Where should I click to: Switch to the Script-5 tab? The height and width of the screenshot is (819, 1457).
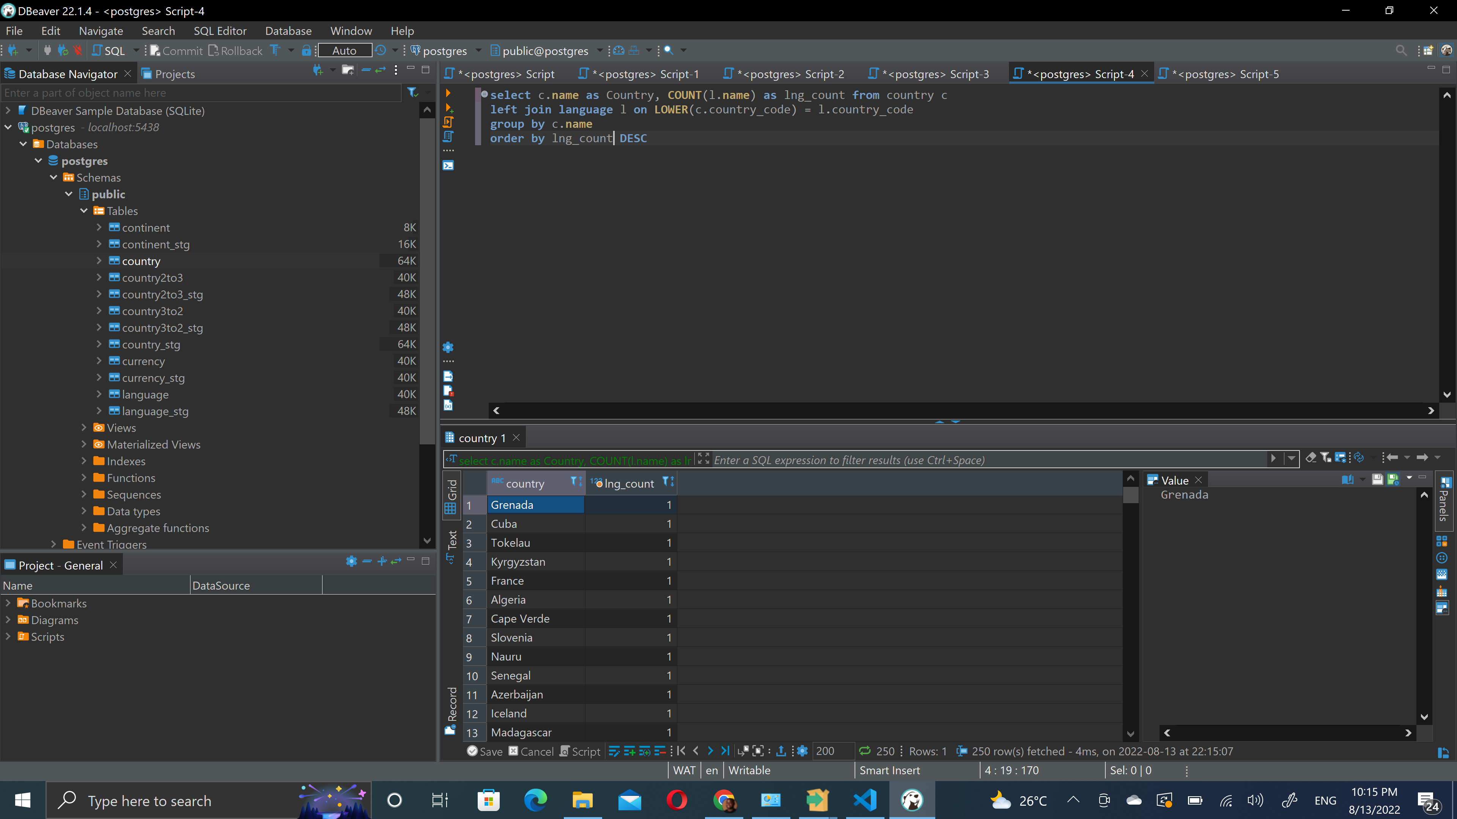[1224, 74]
